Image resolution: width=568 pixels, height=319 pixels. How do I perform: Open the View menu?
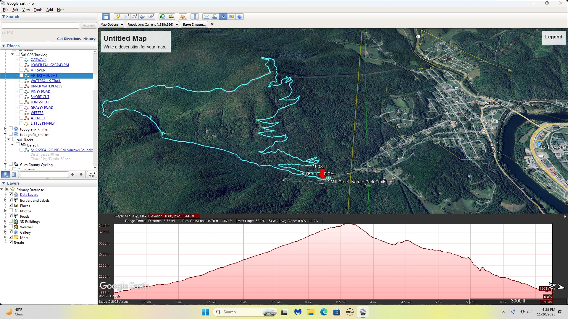pos(26,10)
